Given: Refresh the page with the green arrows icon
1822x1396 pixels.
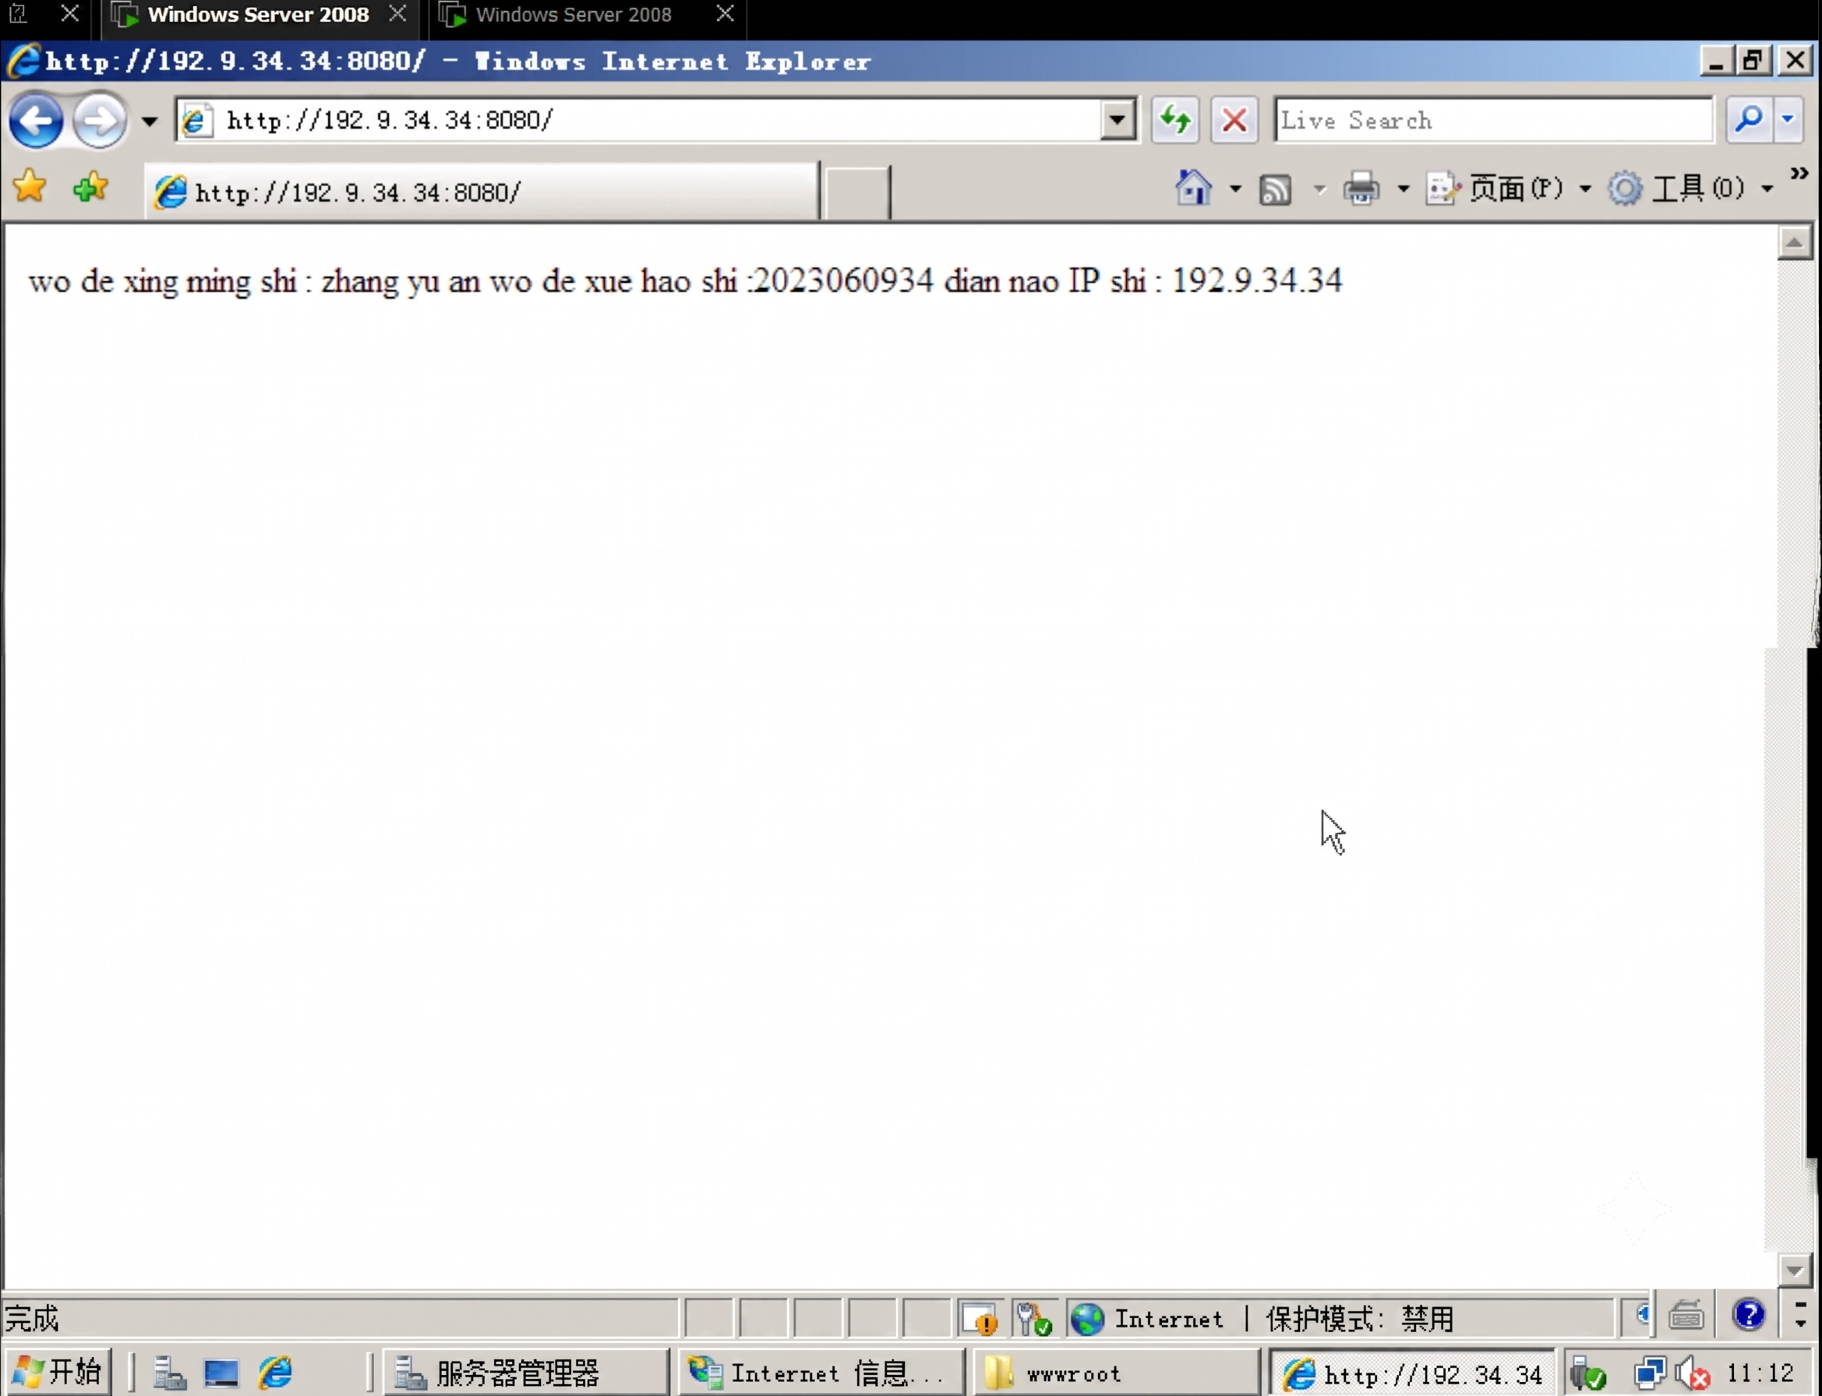Looking at the screenshot, I should (x=1174, y=121).
